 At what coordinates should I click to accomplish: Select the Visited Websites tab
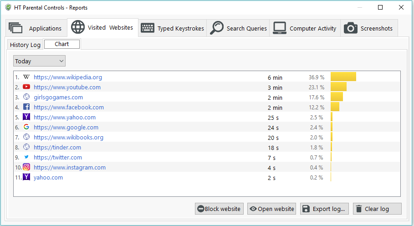[103, 27]
